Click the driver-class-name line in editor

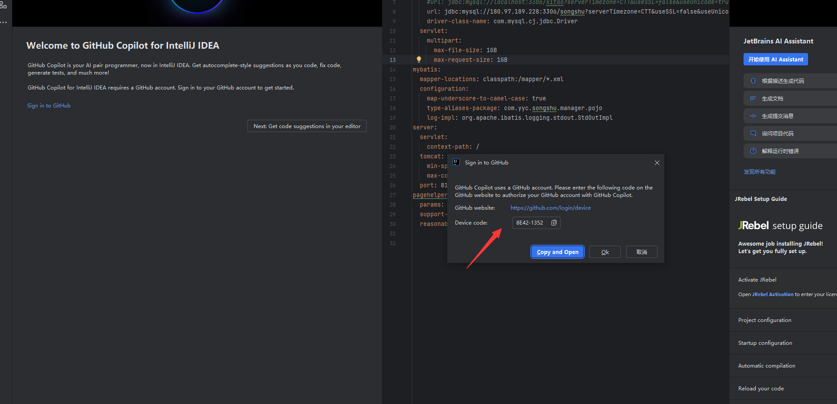pos(502,21)
